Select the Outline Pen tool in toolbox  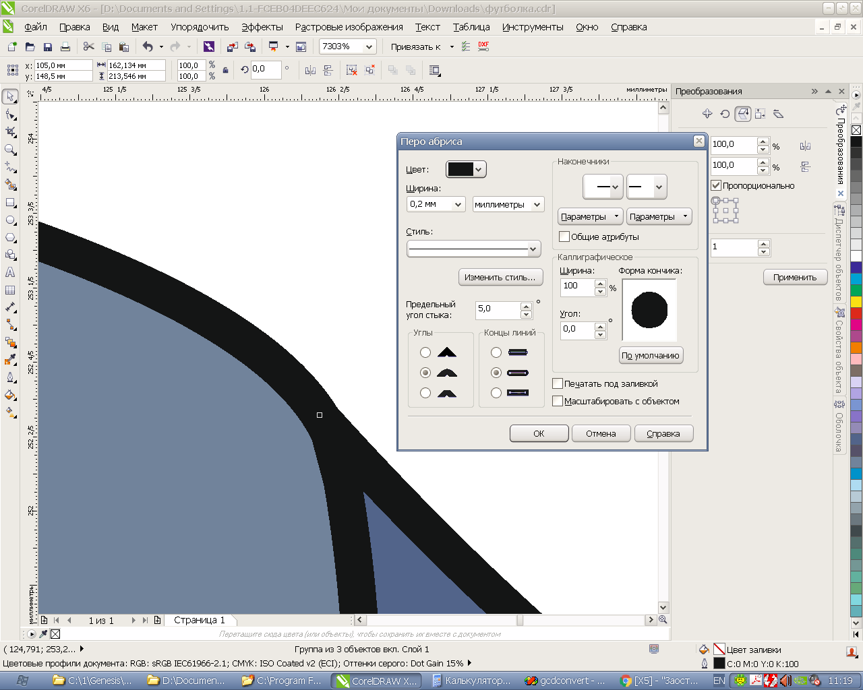(10, 377)
